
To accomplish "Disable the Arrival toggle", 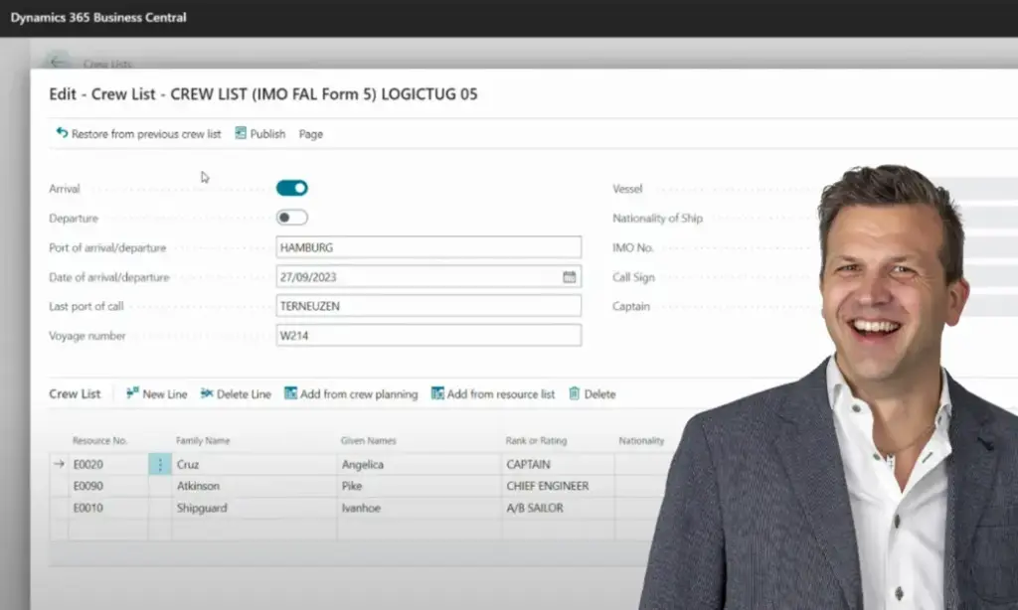I will (292, 188).
